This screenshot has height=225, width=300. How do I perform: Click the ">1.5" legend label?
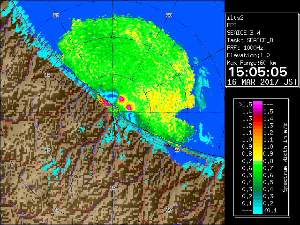(x=246, y=105)
